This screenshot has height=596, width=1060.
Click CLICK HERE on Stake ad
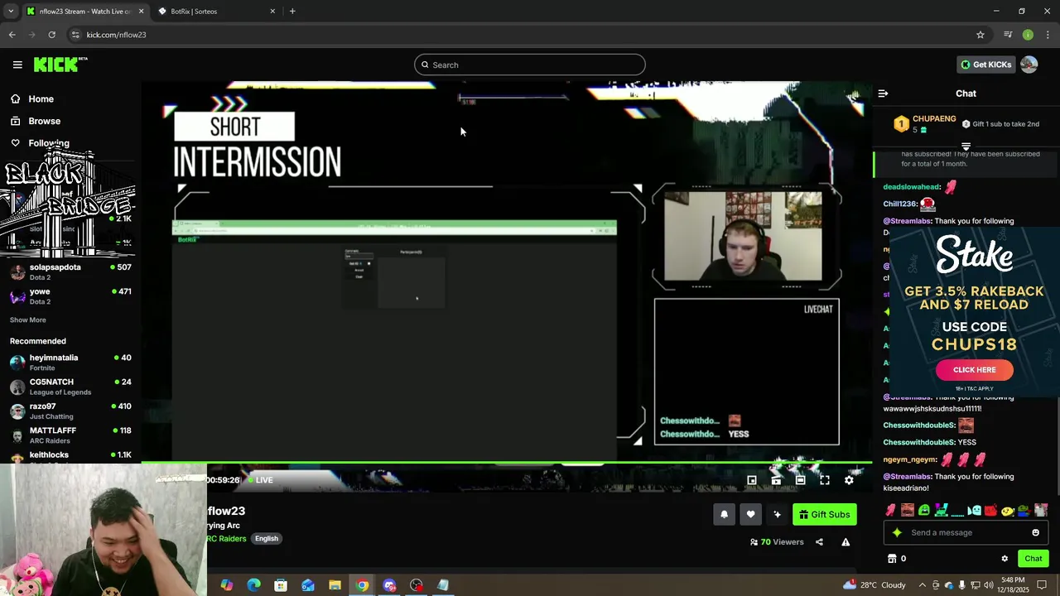point(975,370)
